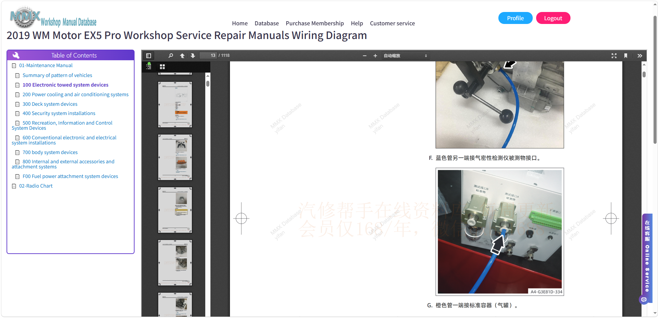658x318 pixels.
Task: Click the Profile button
Action: click(515, 18)
